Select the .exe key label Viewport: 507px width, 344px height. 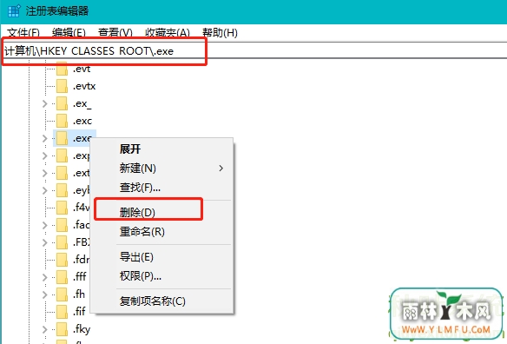tap(82, 138)
